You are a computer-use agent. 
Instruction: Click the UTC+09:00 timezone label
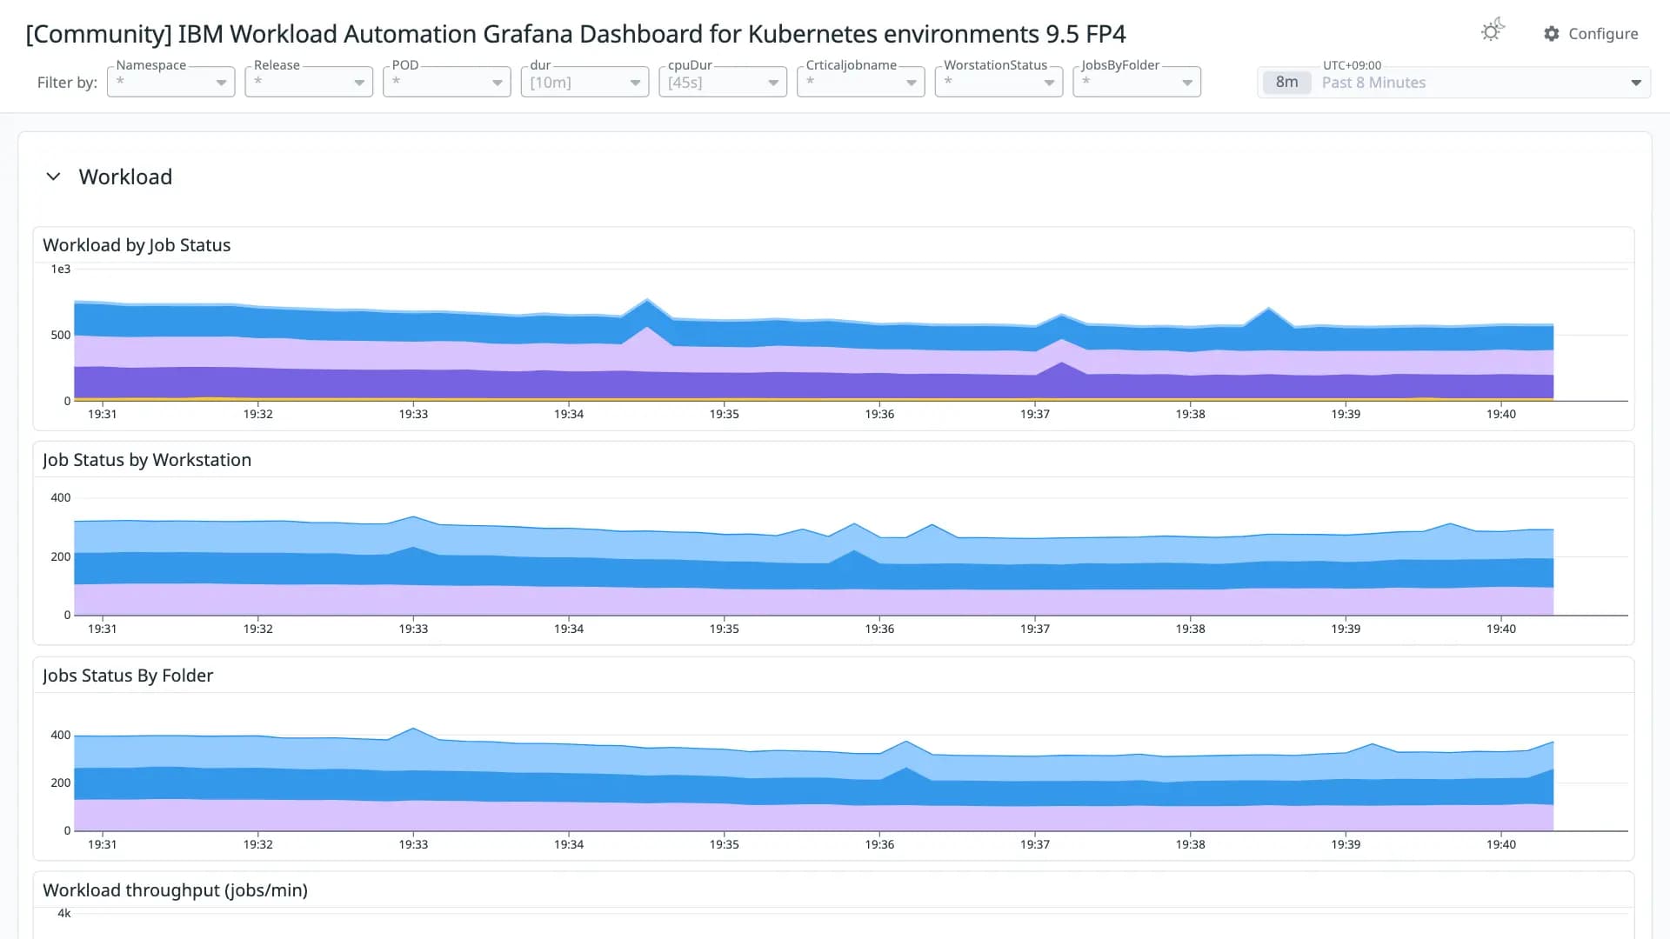pos(1352,65)
